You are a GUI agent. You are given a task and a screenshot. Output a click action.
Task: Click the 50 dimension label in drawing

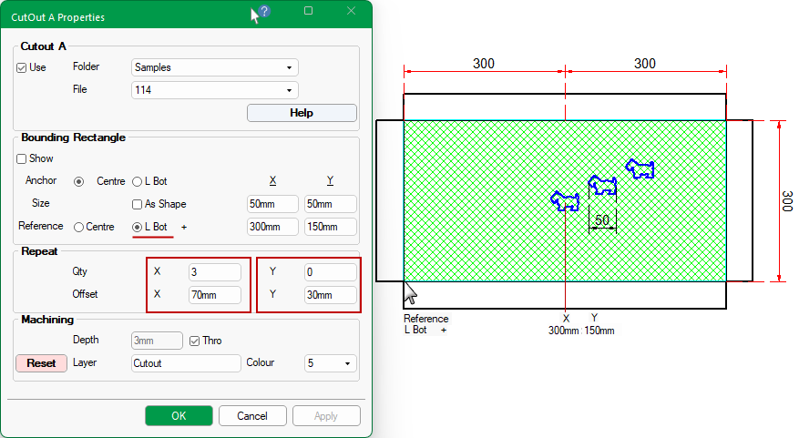click(x=602, y=220)
